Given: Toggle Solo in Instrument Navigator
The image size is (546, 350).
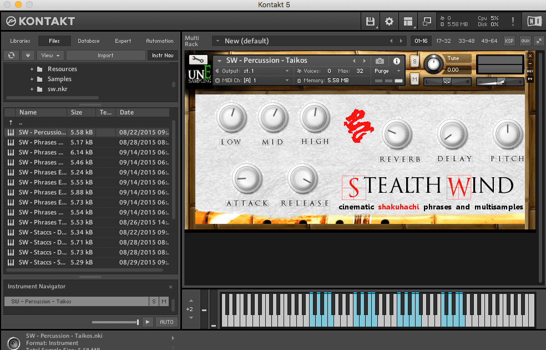Looking at the screenshot, I should point(154,302).
